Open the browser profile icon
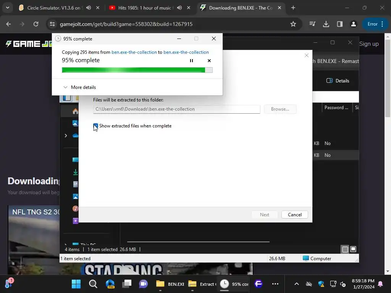This screenshot has width=391, height=293. point(353,24)
